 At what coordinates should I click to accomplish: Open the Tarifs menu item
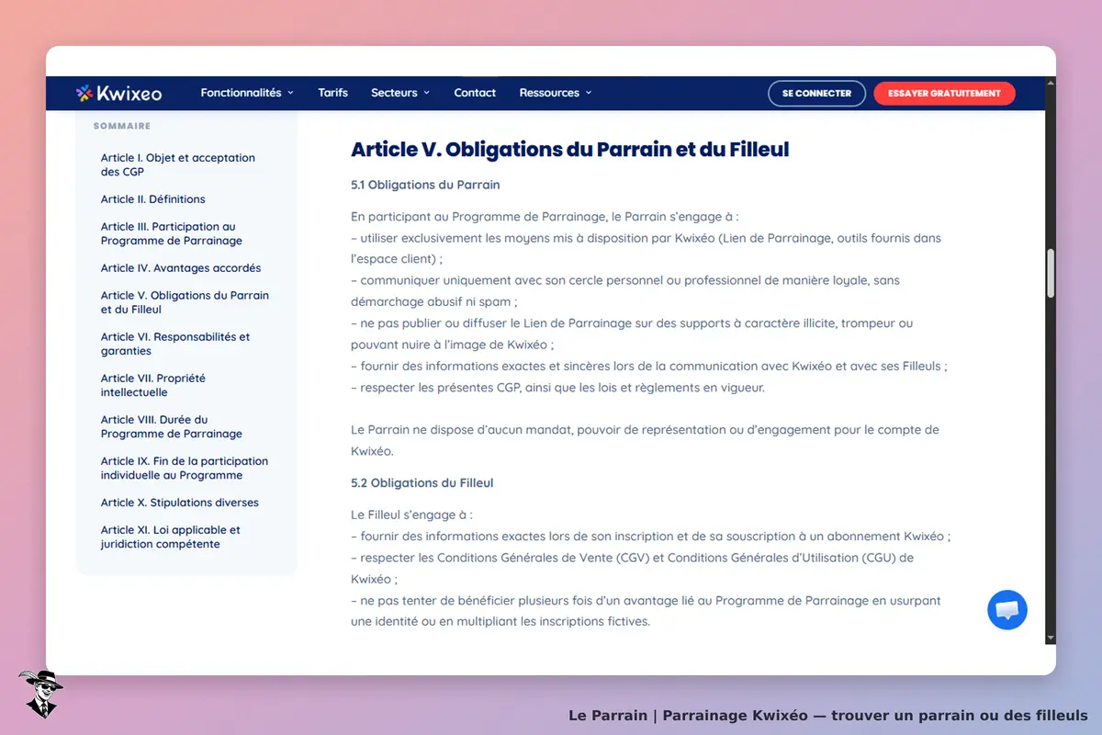click(333, 93)
